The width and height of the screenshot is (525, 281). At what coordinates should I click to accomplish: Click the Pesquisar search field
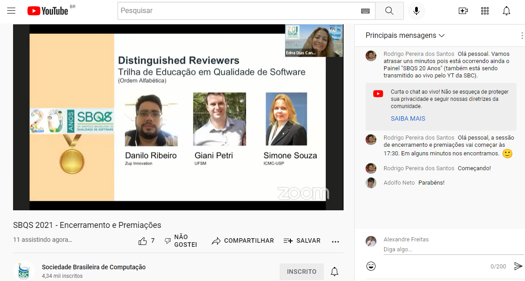tap(239, 11)
